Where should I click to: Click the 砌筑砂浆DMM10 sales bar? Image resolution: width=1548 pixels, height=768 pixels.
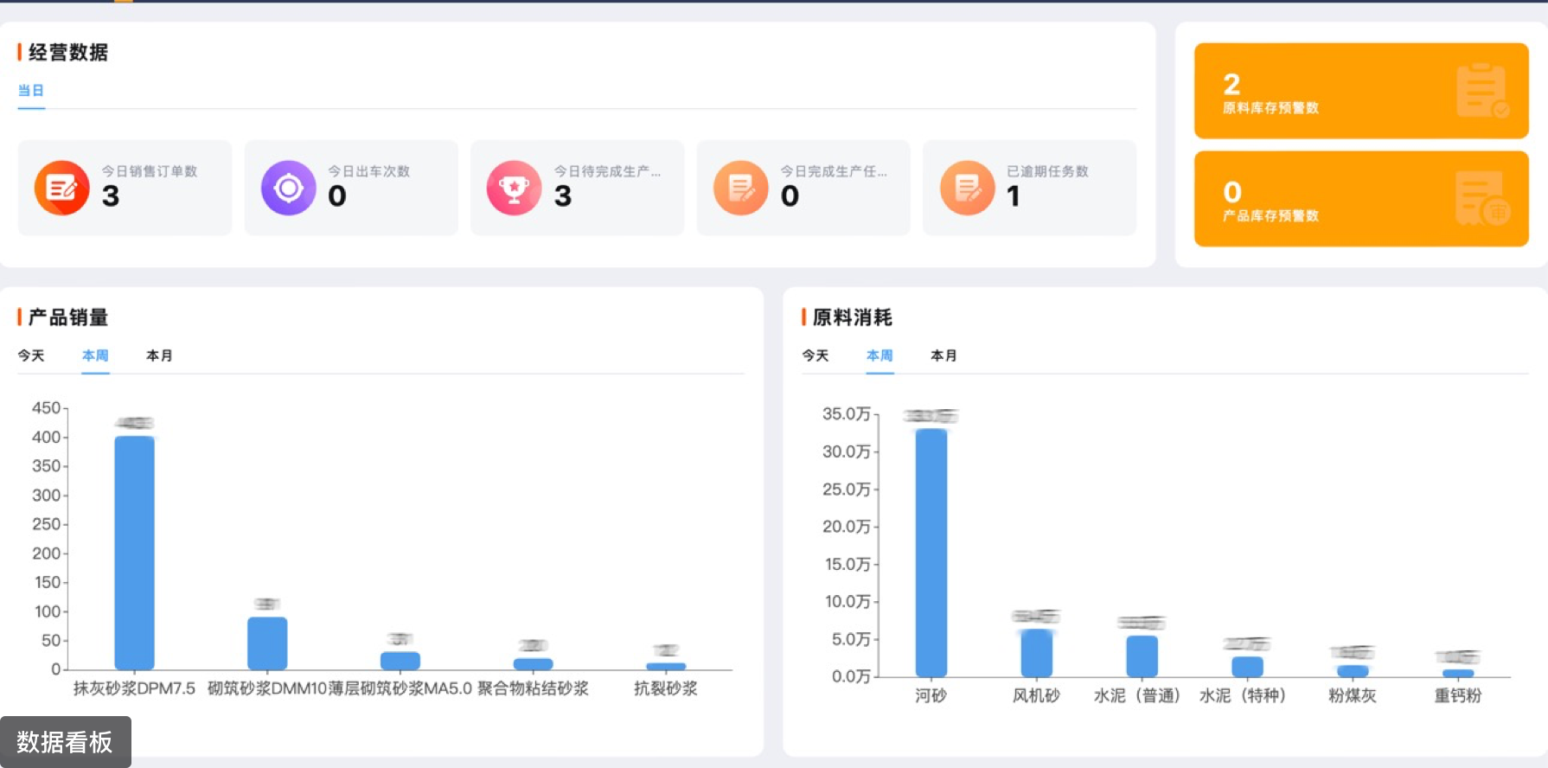pos(267,643)
